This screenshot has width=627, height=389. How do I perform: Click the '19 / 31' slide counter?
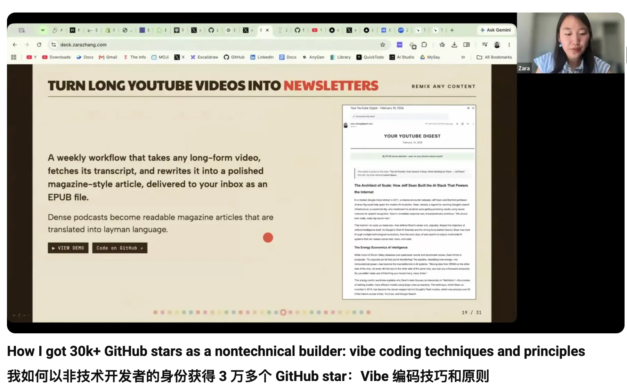click(472, 312)
